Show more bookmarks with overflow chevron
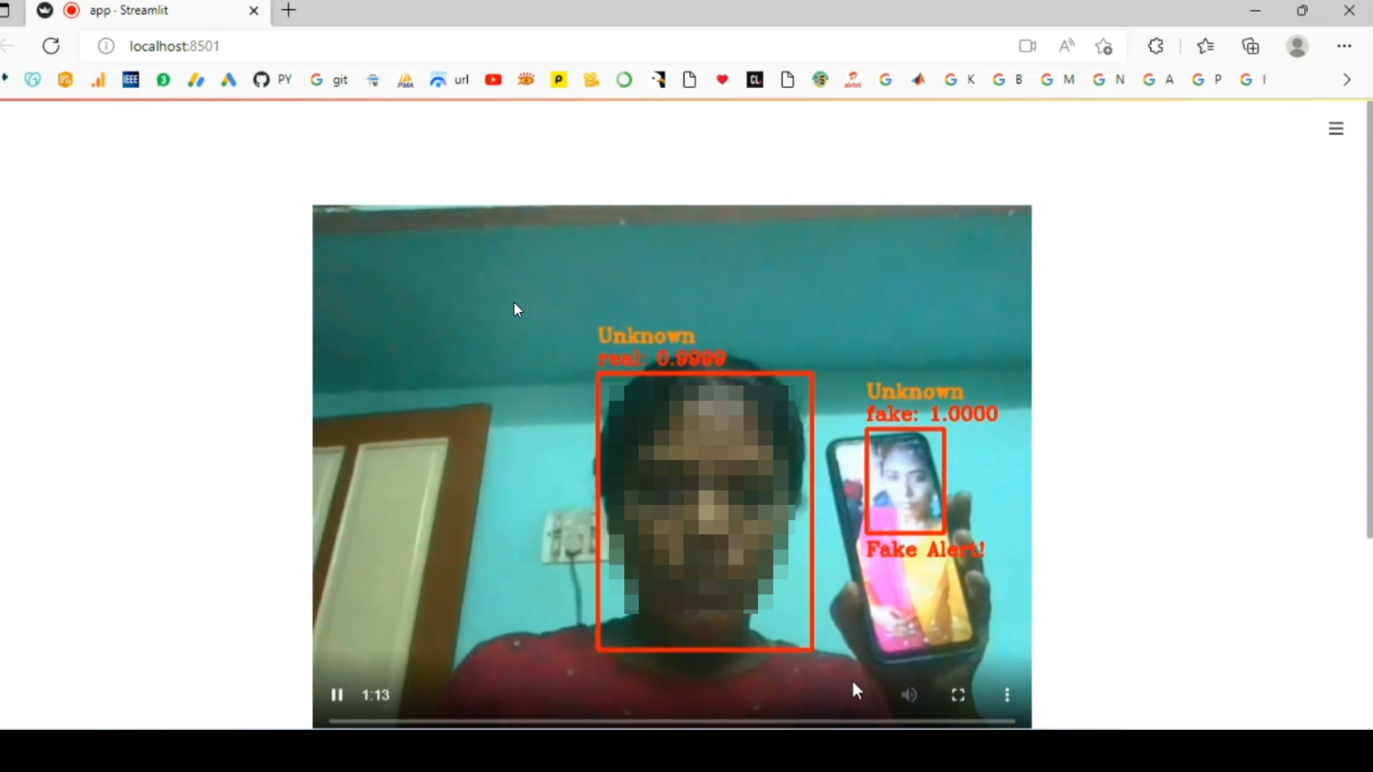This screenshot has width=1373, height=772. [x=1346, y=80]
